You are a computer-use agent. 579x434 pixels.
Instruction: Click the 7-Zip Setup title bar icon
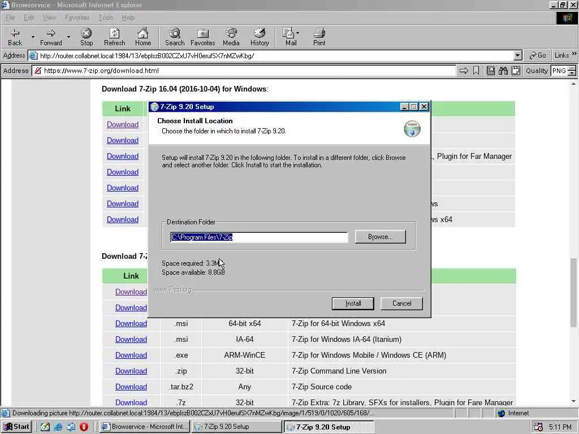(154, 107)
